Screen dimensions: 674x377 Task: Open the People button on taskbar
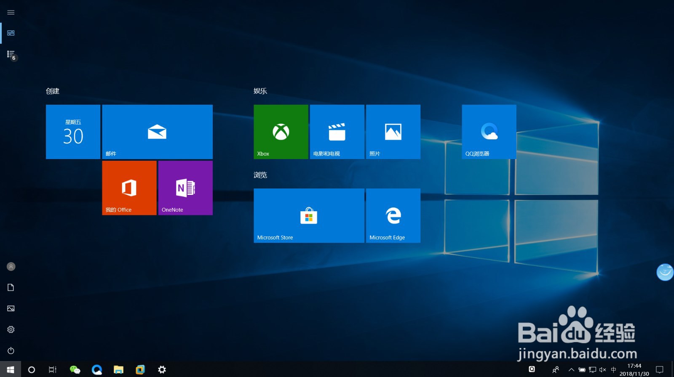point(556,369)
